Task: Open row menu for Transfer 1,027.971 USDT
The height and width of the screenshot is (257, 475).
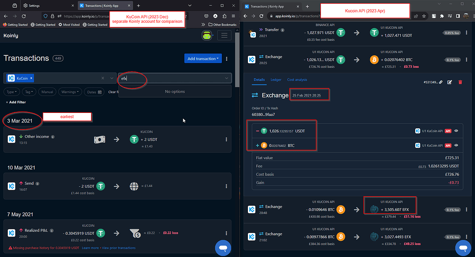Action: [467, 33]
